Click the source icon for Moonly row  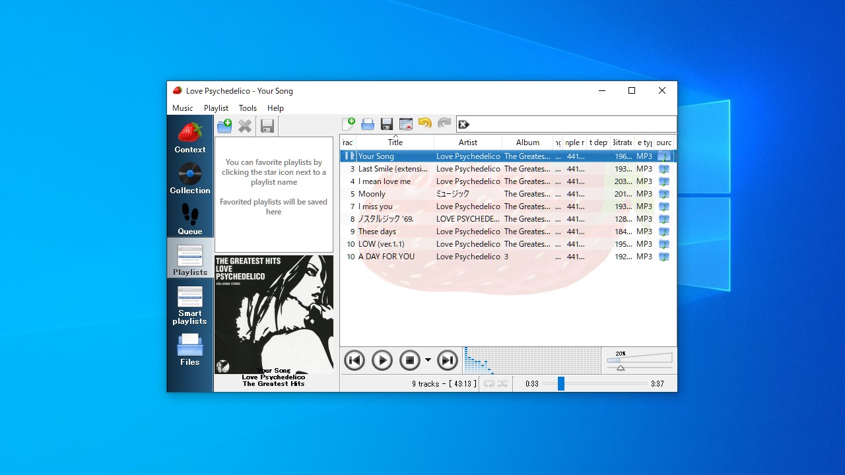click(x=664, y=194)
